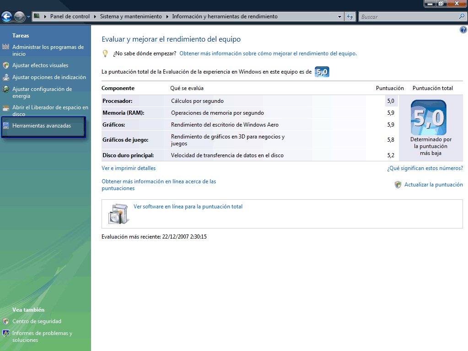
Task: Open Ver software en línea link
Action: click(188, 207)
